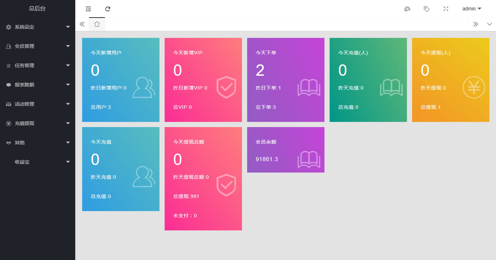Click 昨天提现总额:0 text

[x=191, y=177]
